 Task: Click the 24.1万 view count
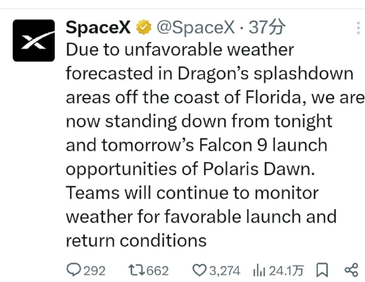286,271
